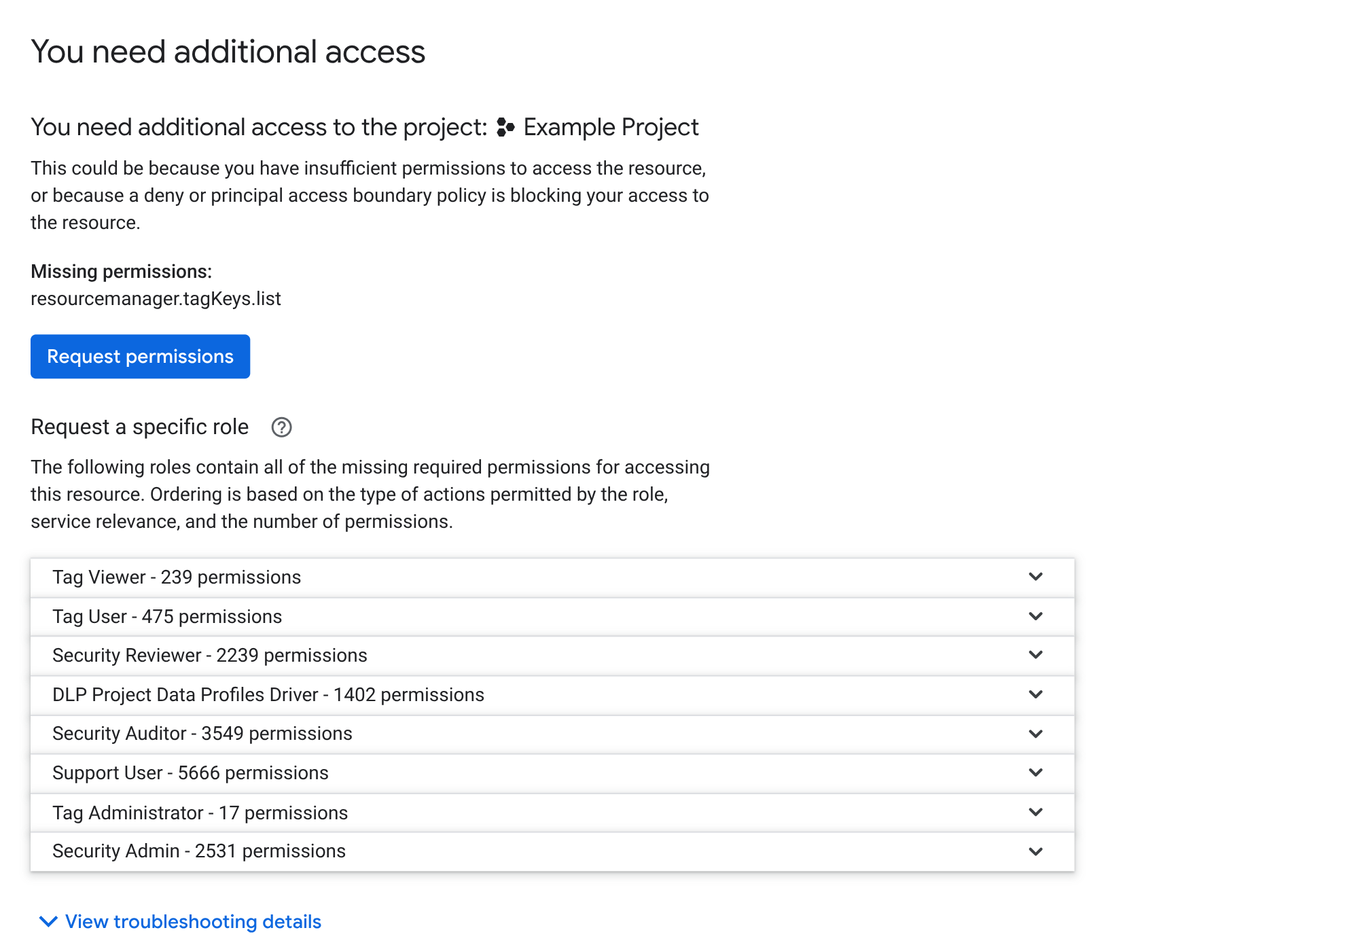Viewport: 1358px width, 945px height.
Task: Expand the Tag Viewer role chevron
Action: click(1035, 577)
